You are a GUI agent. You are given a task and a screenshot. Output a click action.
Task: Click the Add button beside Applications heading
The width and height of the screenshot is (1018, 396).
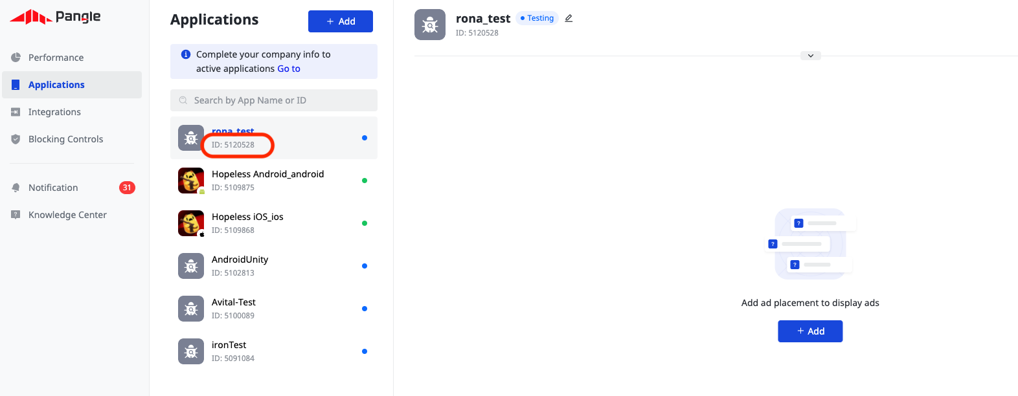341,21
